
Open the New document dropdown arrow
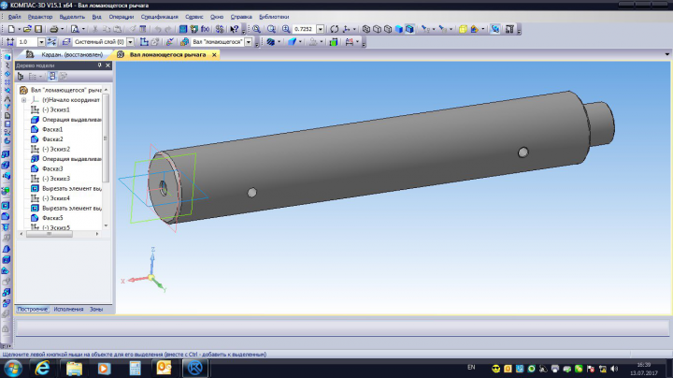19,29
